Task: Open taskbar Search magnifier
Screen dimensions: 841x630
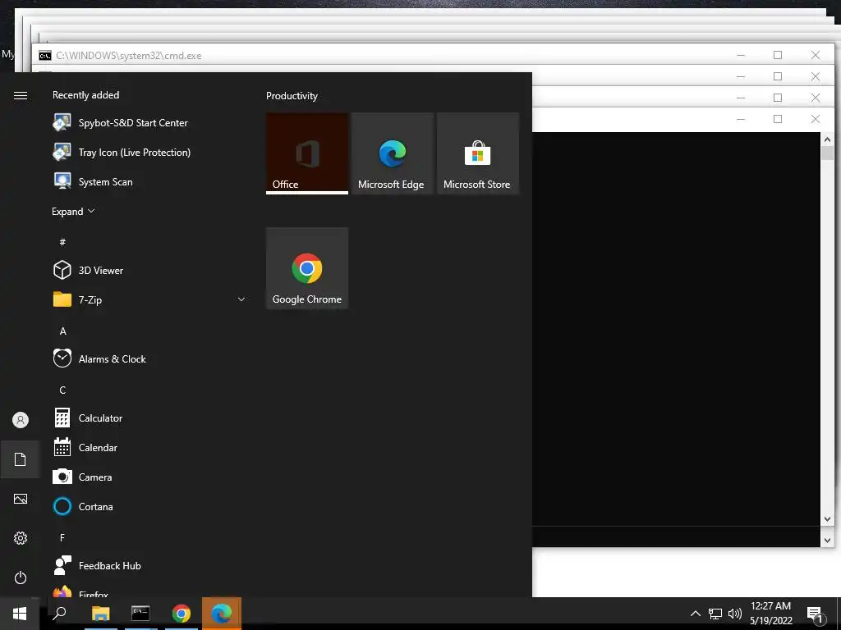Action: coord(59,614)
